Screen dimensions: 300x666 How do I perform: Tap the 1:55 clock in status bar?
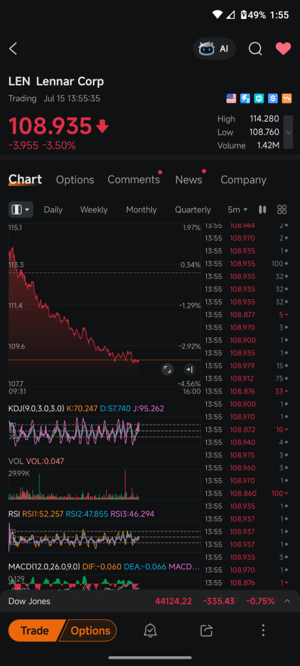coord(279,15)
